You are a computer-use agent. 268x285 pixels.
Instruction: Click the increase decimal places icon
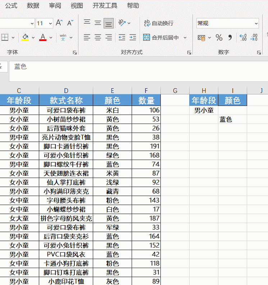tap(243, 37)
